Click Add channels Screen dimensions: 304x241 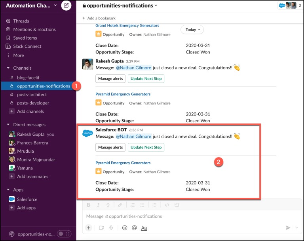pyautogui.click(x=27, y=111)
